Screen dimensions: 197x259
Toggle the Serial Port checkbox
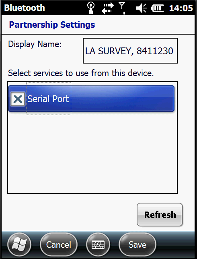(x=18, y=99)
